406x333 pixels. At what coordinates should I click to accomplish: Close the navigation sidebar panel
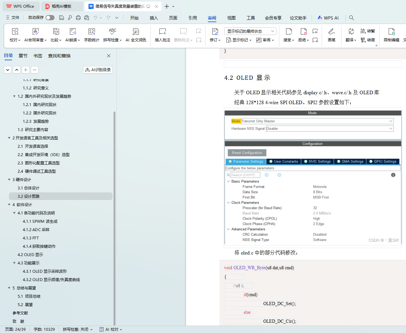[109, 56]
